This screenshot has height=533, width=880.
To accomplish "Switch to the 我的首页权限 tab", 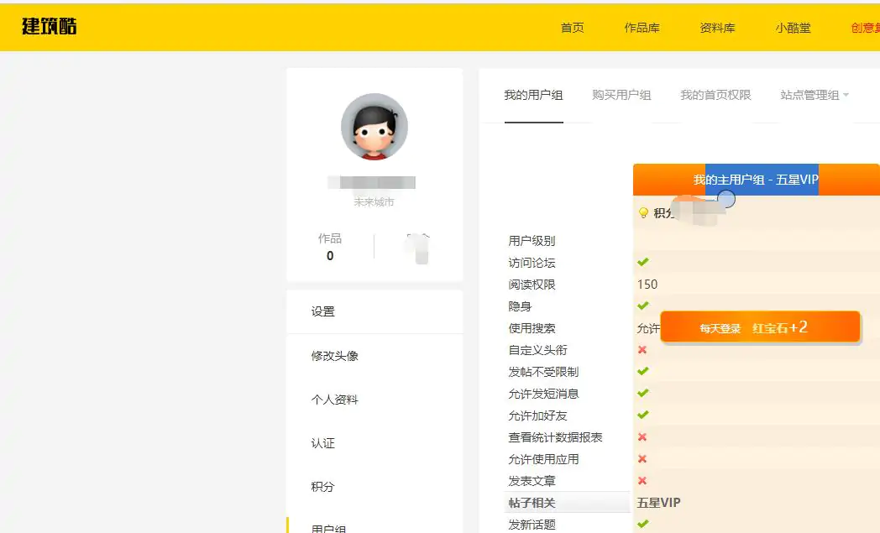I will 715,95.
